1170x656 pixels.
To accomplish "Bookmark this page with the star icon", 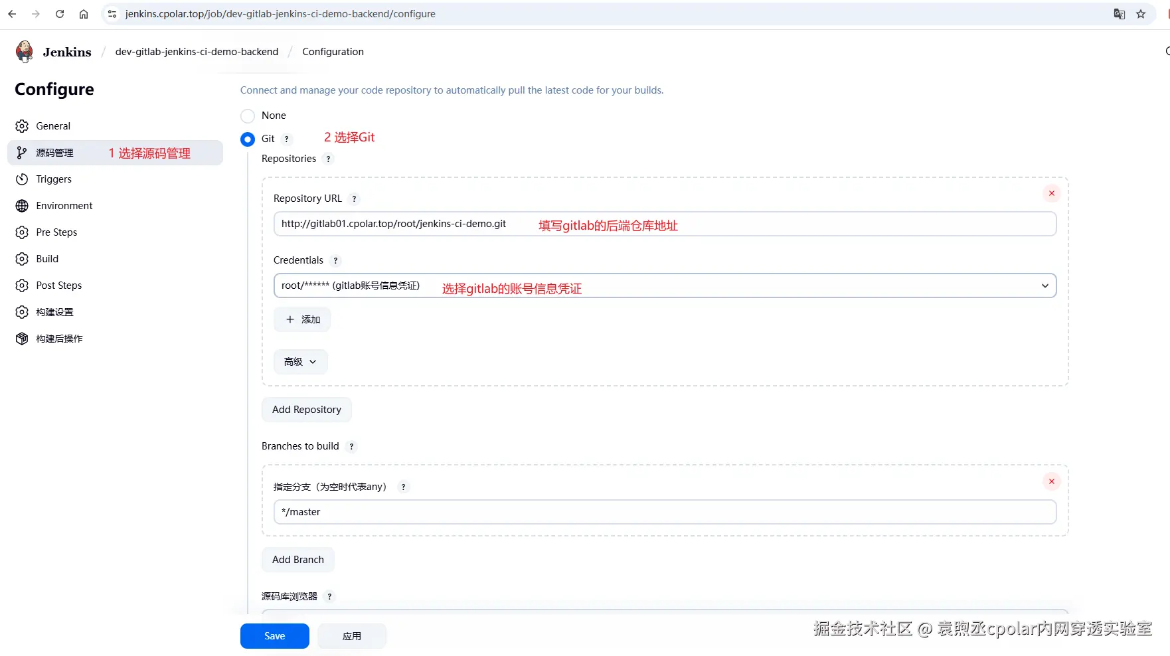I will tap(1141, 14).
